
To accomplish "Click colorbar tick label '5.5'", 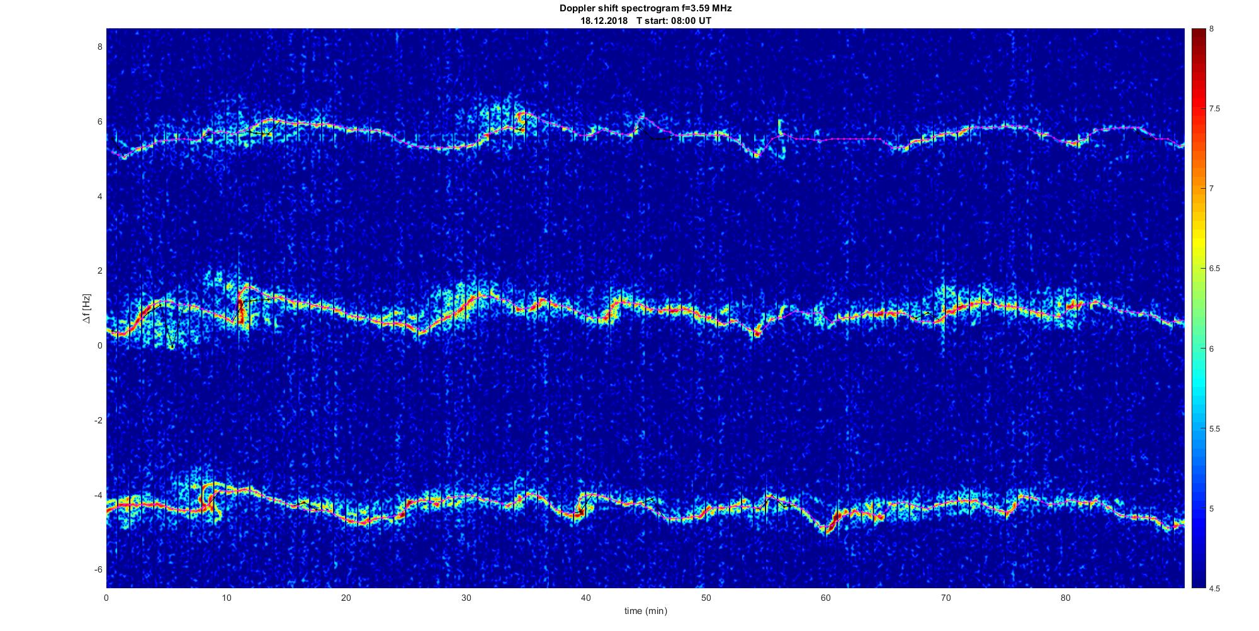I will click(1215, 428).
